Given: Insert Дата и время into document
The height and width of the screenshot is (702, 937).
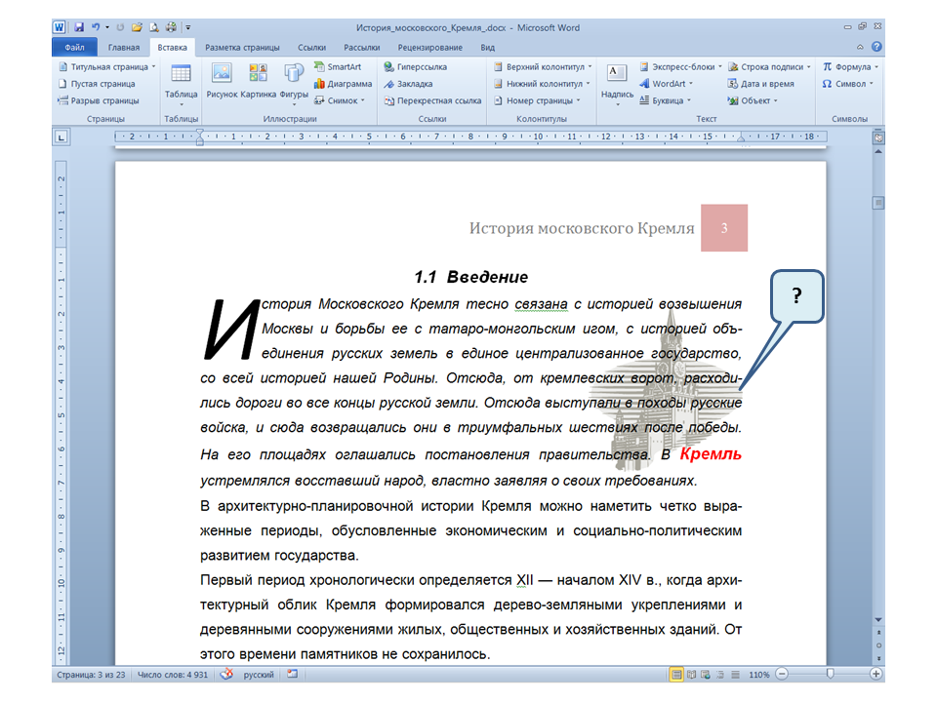Looking at the screenshot, I should [760, 84].
